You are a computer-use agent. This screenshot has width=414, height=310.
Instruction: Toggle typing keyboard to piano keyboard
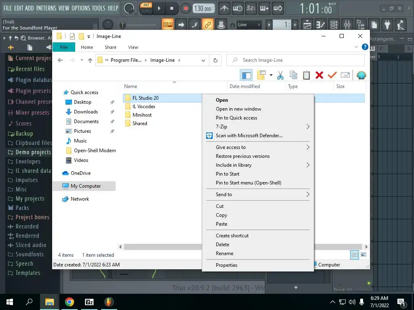pyautogui.click(x=168, y=25)
